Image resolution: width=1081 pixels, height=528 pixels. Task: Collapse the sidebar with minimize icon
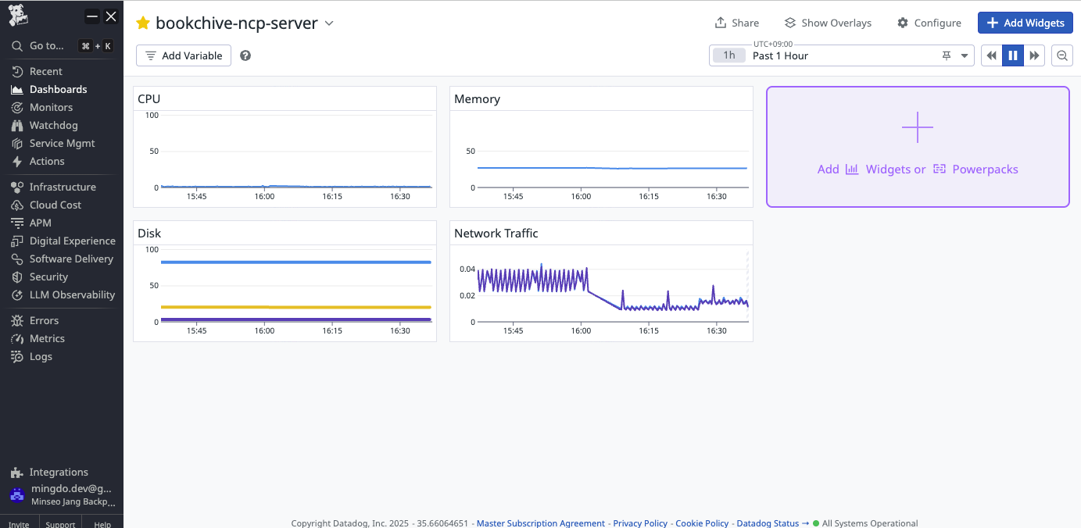[x=92, y=16]
